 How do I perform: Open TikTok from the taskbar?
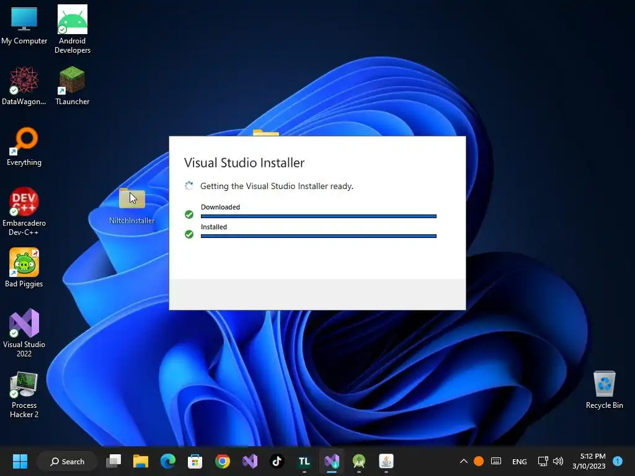(277, 461)
